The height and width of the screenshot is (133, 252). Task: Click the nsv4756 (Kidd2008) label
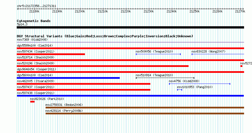click(x=184, y=81)
